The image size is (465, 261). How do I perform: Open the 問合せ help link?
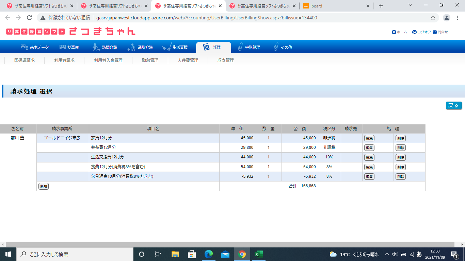[435, 32]
